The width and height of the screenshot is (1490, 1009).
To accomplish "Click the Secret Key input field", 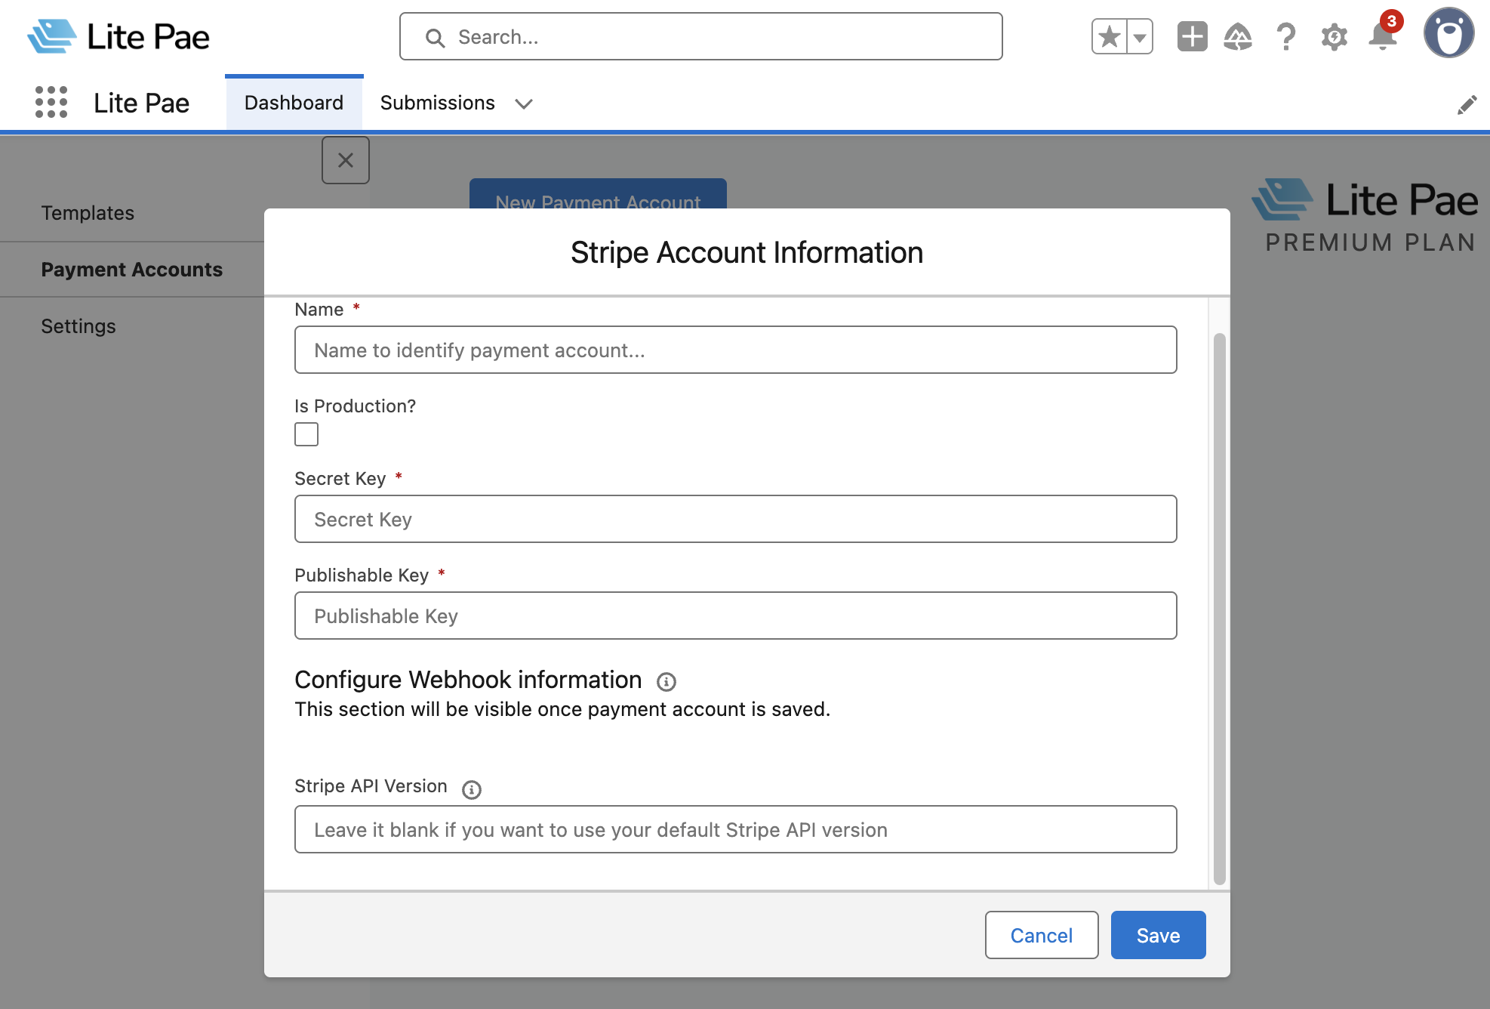I will (x=735, y=519).
